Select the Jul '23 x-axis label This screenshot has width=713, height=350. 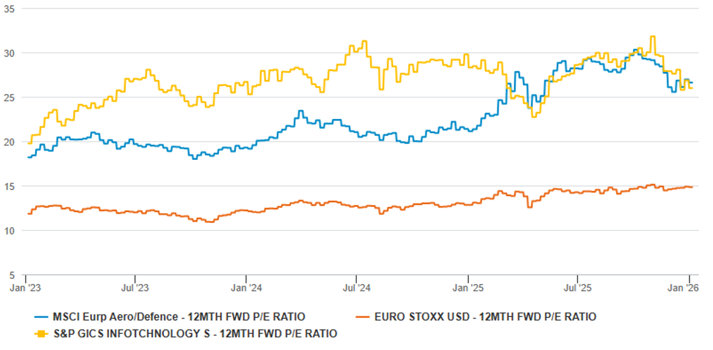[136, 288]
